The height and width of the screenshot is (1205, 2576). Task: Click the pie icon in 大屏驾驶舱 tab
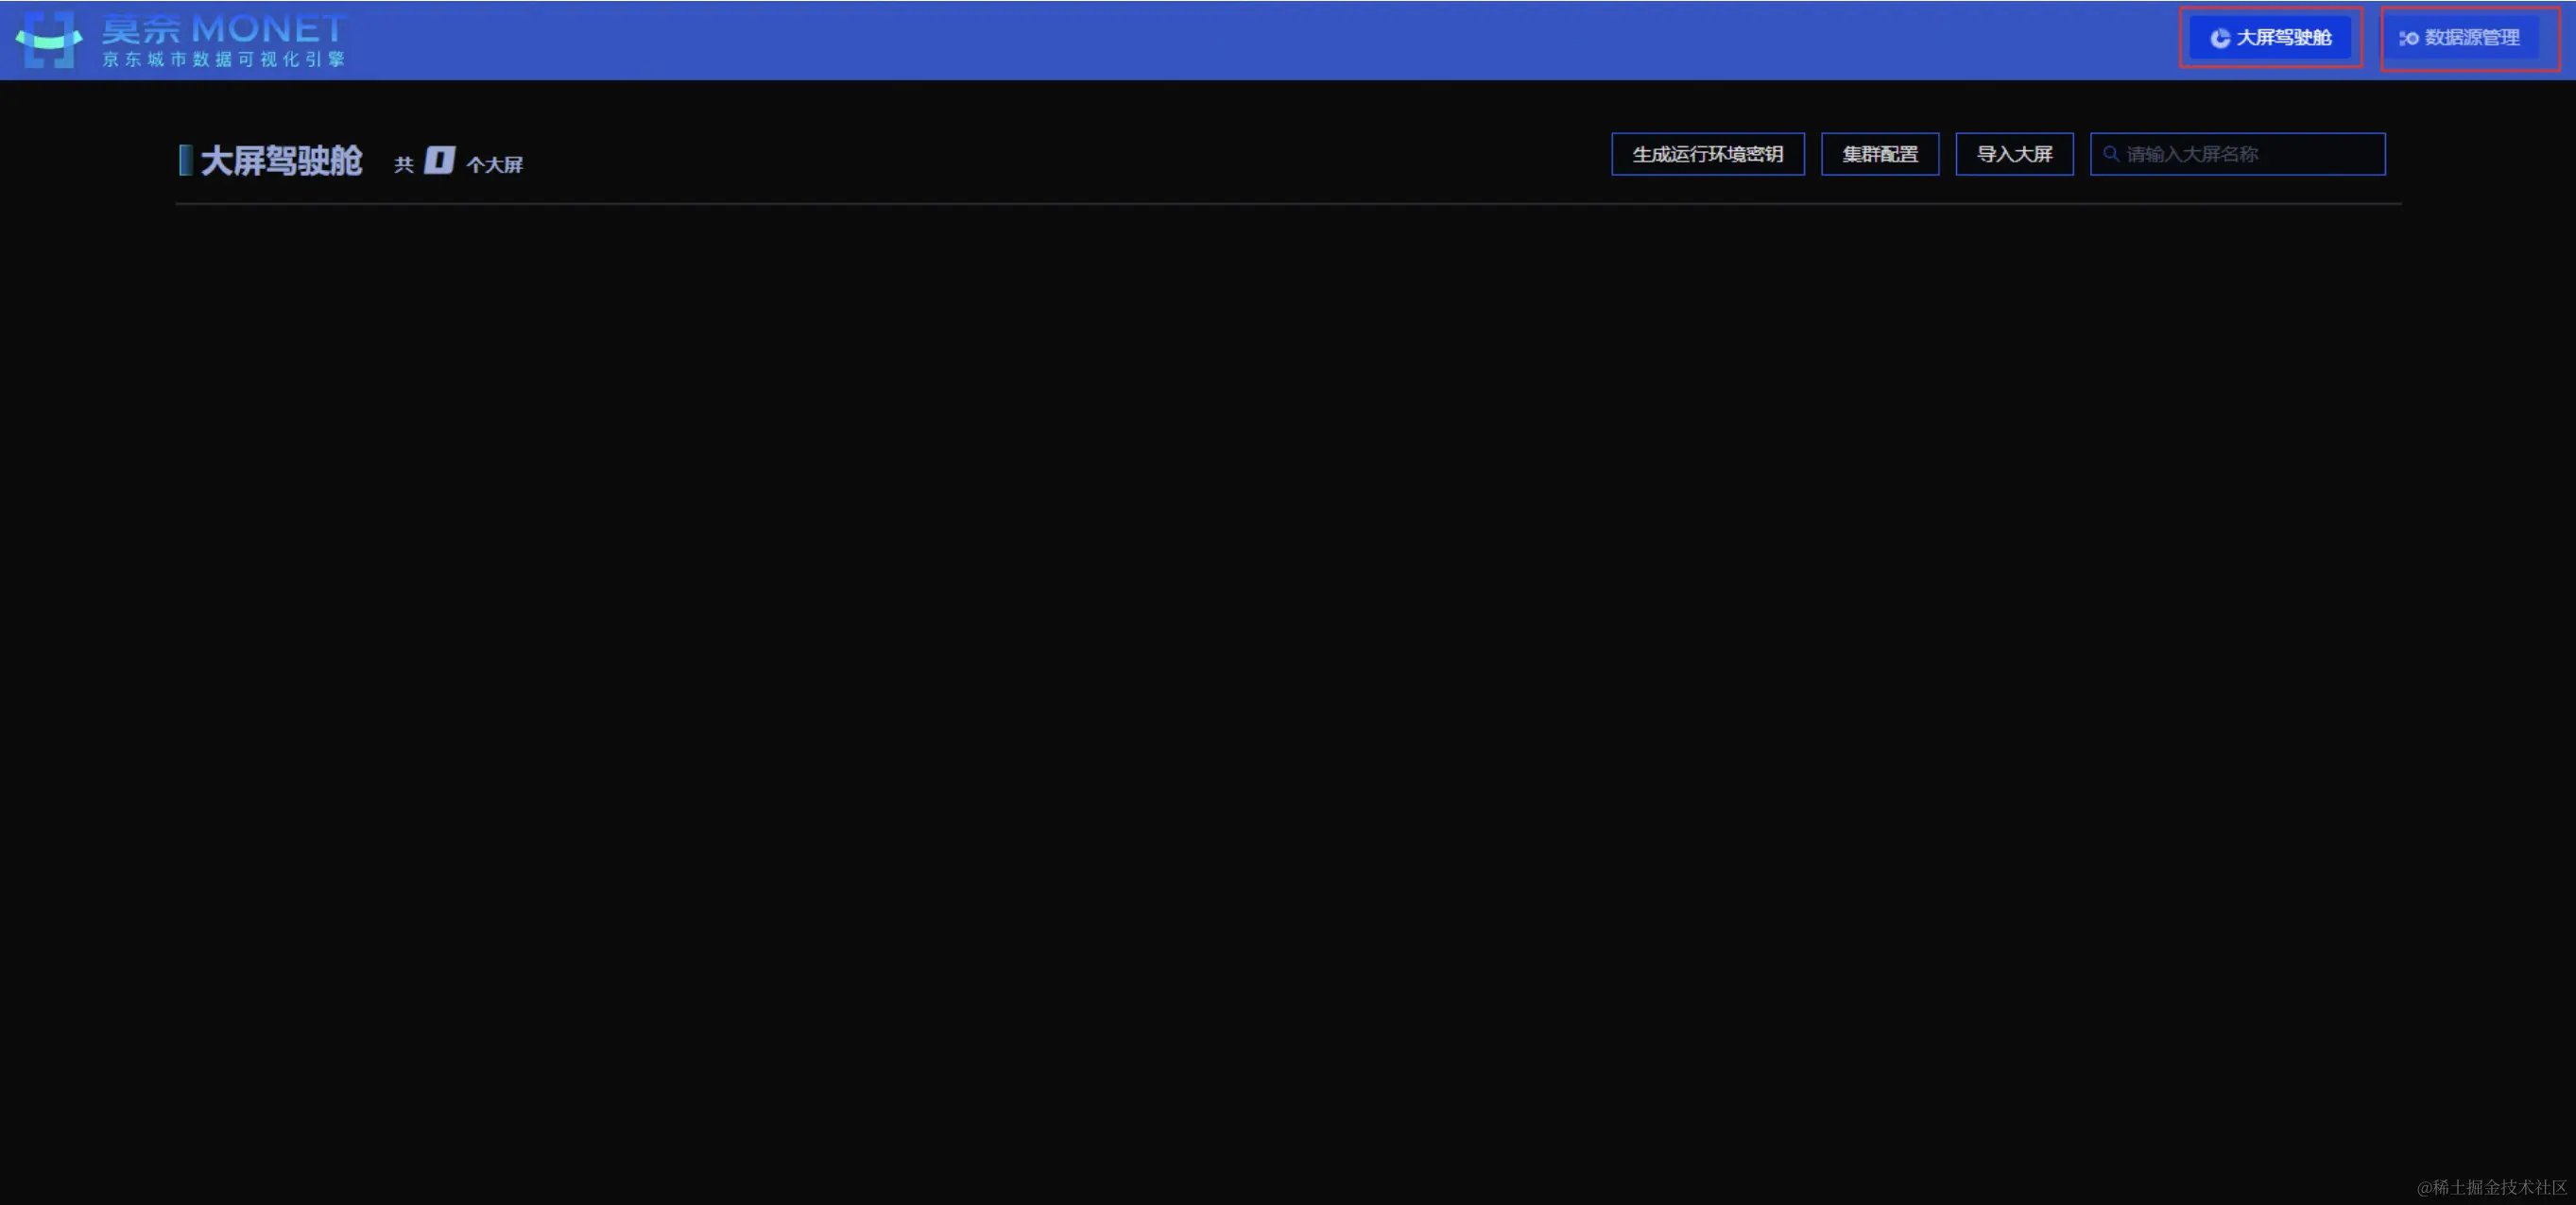point(2219,38)
